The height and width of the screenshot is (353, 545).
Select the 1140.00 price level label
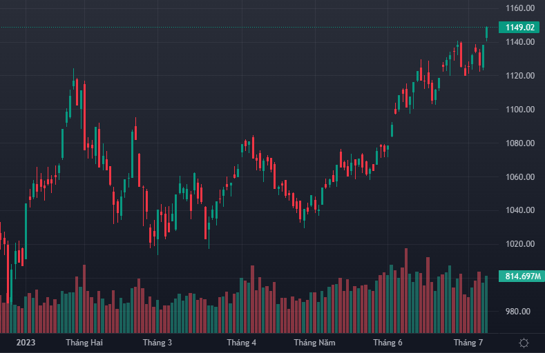tap(520, 42)
